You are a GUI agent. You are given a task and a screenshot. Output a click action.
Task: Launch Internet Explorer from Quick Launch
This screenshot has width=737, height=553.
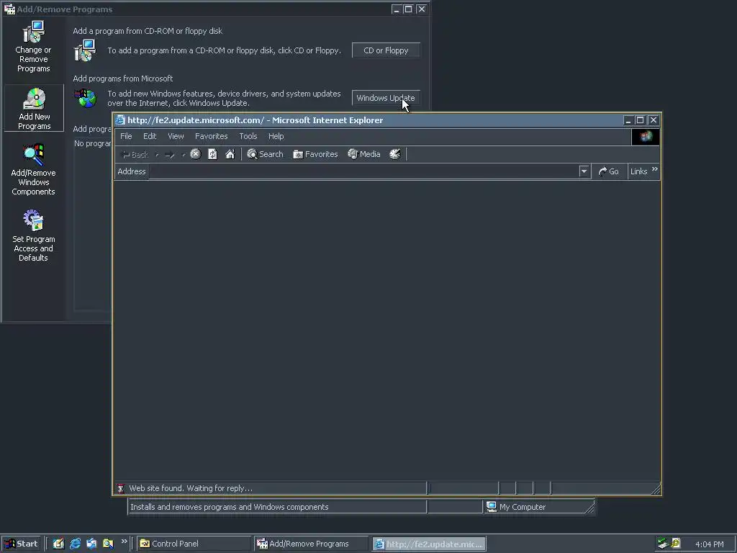(x=75, y=544)
